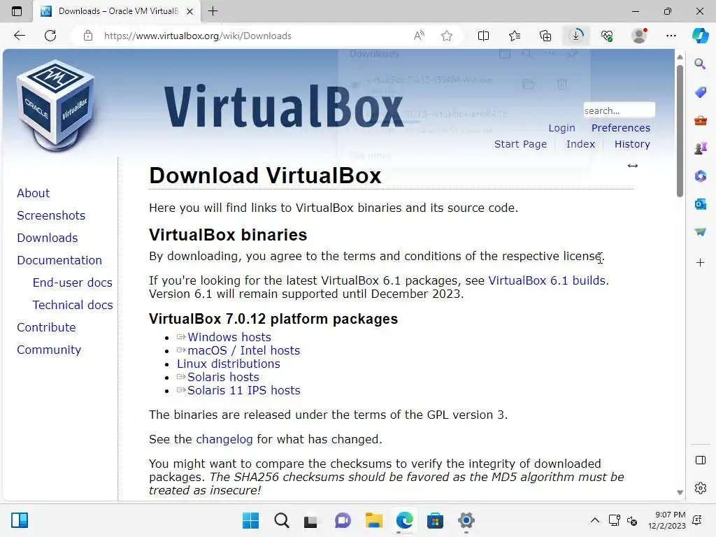Image resolution: width=716 pixels, height=537 pixels.
Task: Open Drop paper-plane icon in sidebar
Action: pyautogui.click(x=700, y=232)
